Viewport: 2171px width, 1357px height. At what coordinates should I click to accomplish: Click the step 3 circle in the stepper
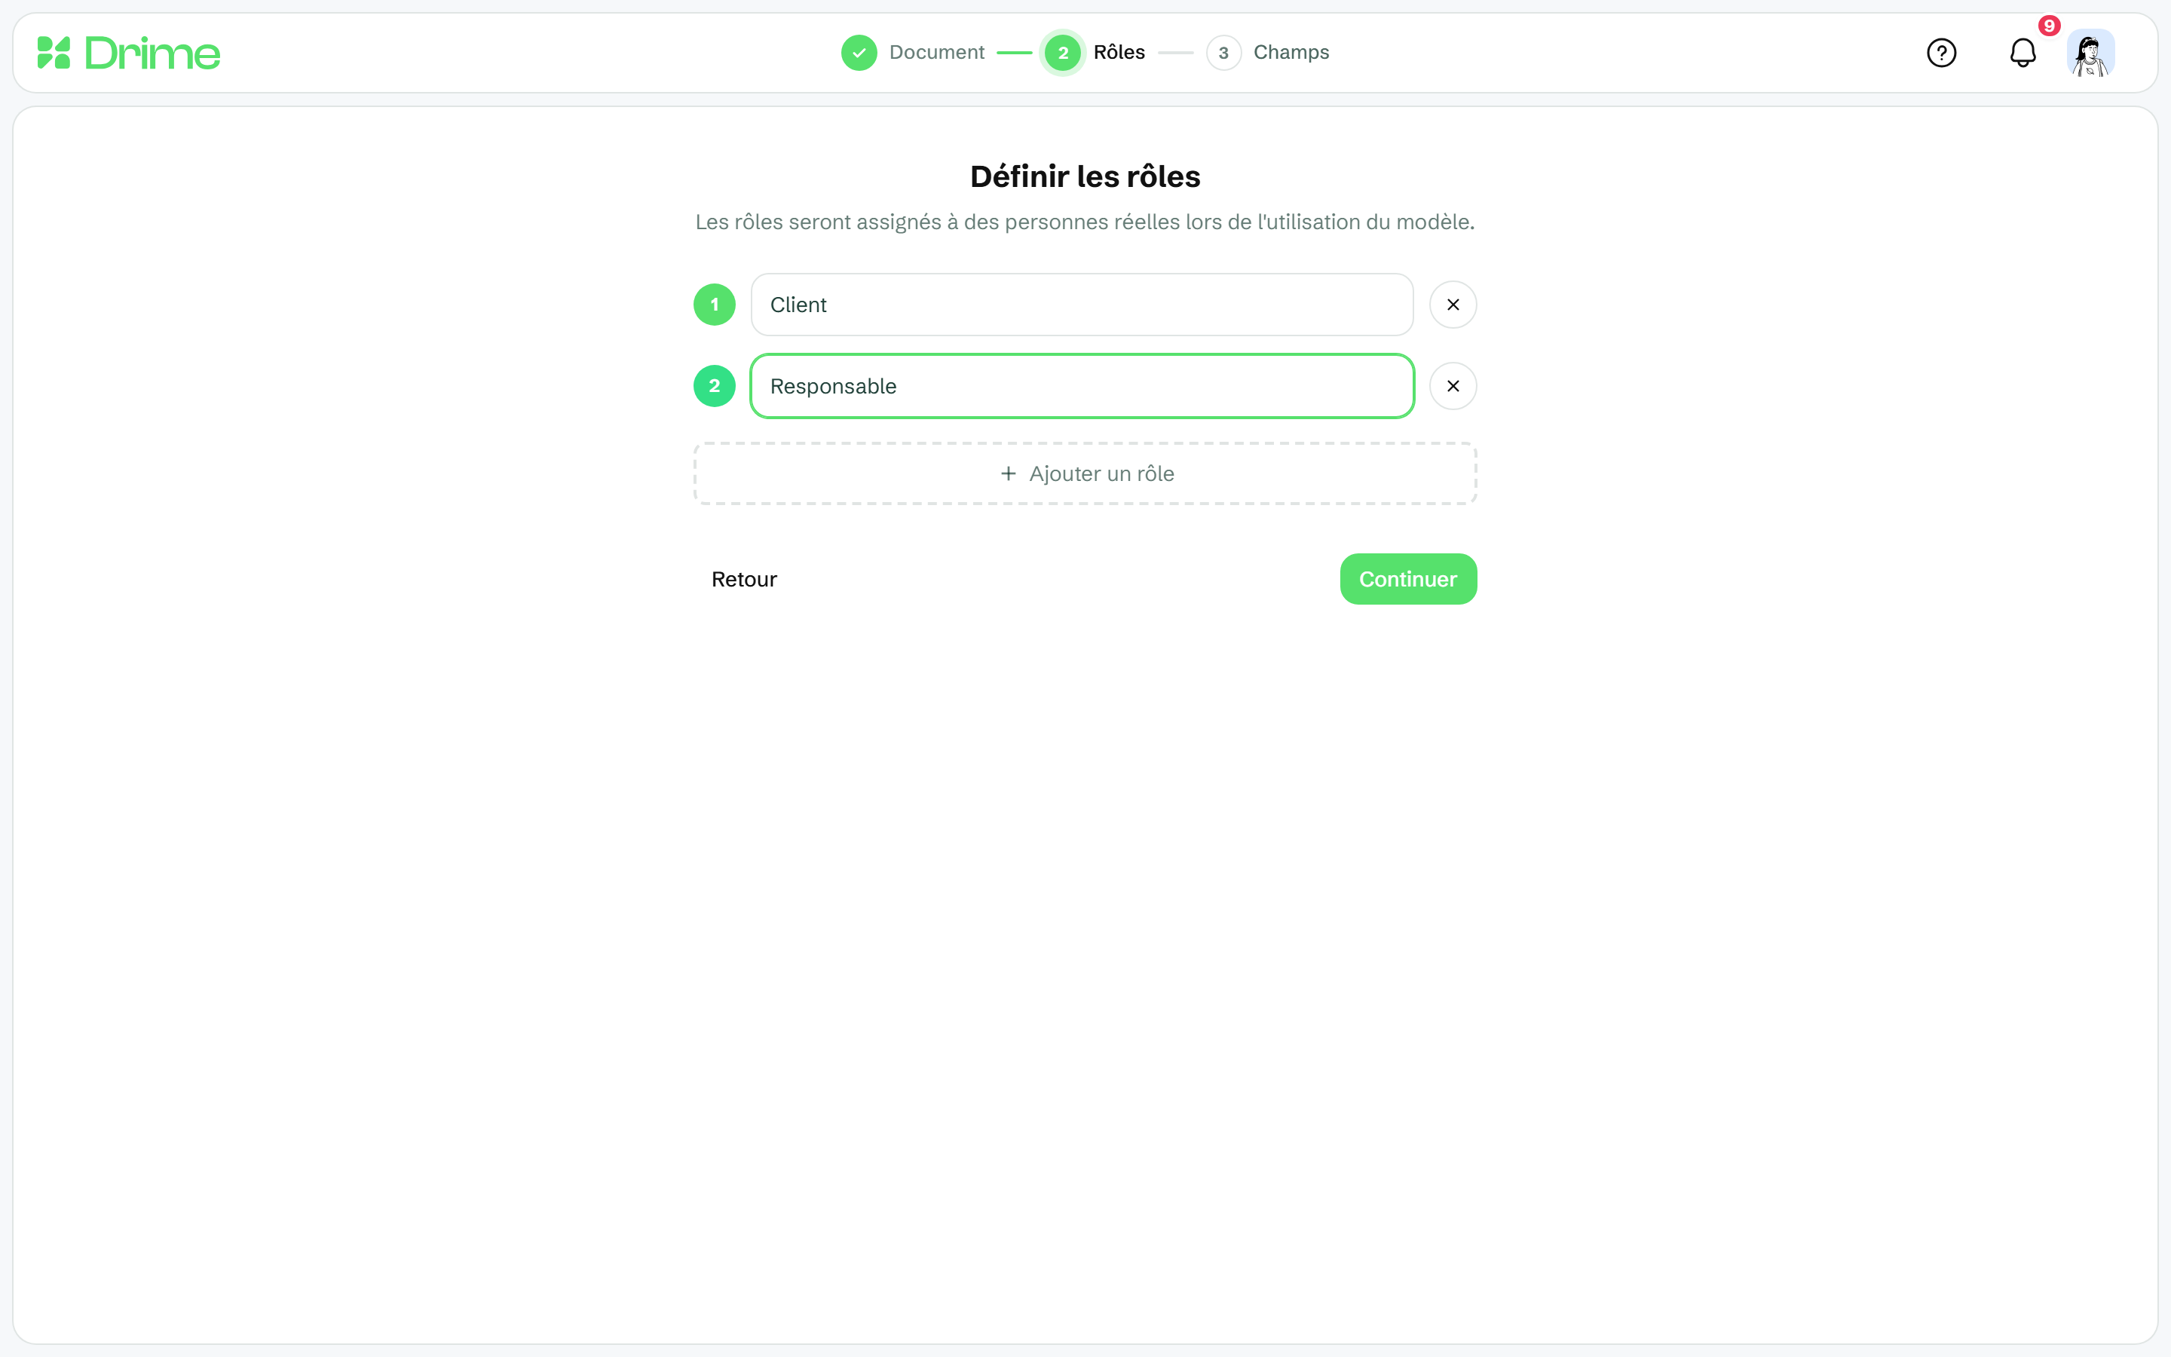point(1223,53)
